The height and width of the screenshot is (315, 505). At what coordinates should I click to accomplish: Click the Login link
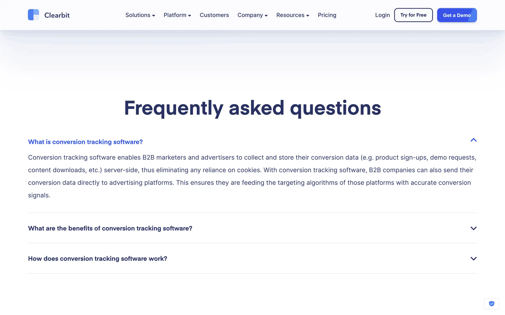point(382,15)
